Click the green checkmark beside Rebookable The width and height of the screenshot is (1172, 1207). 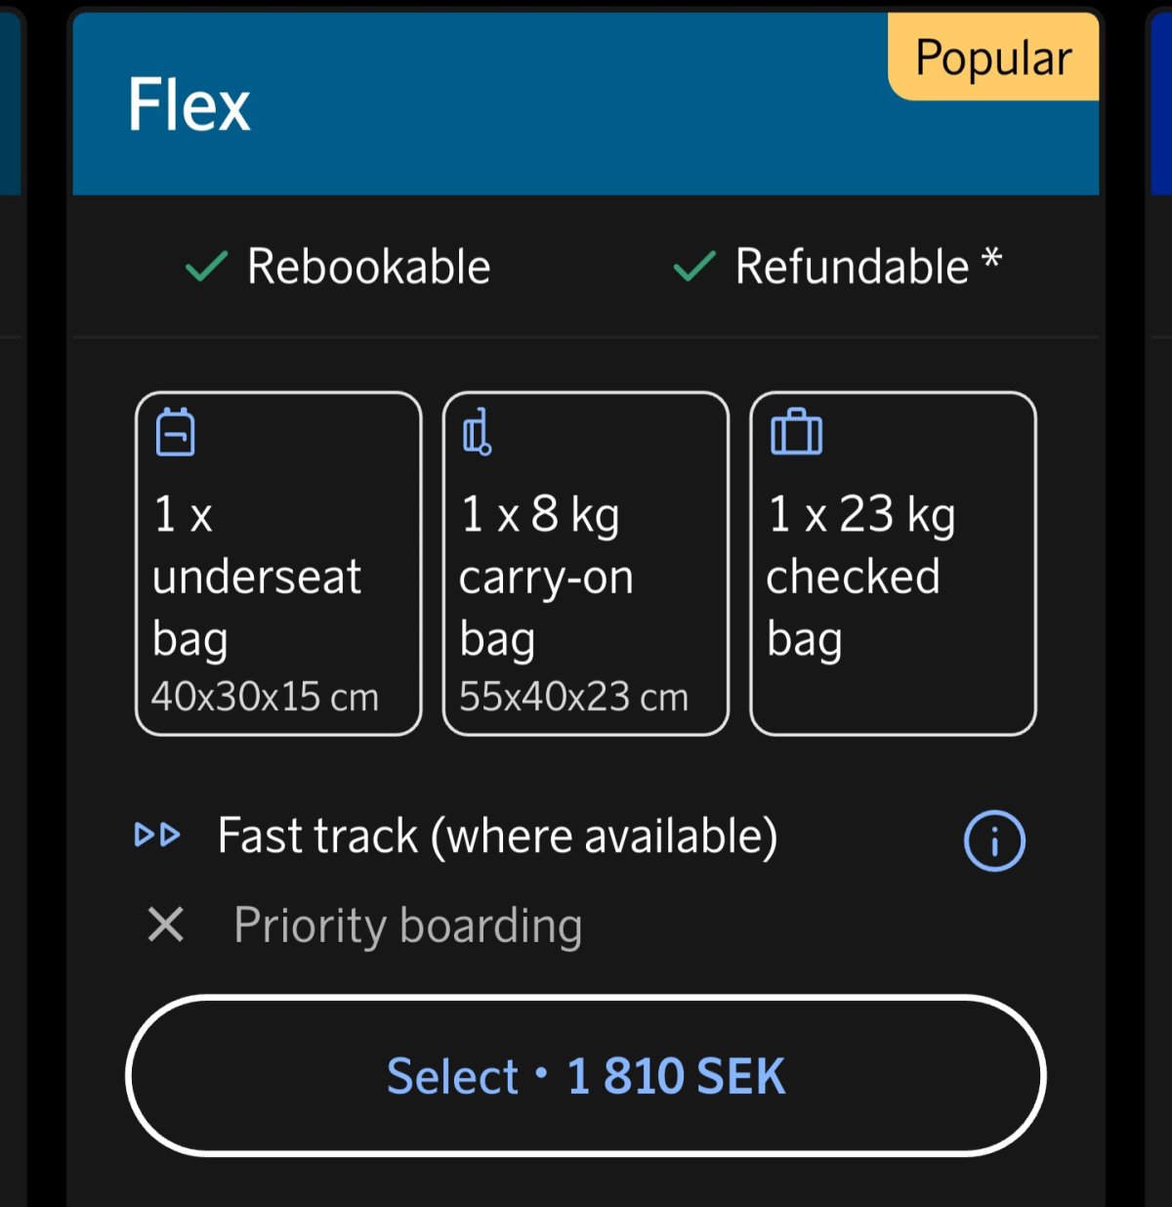[205, 265]
